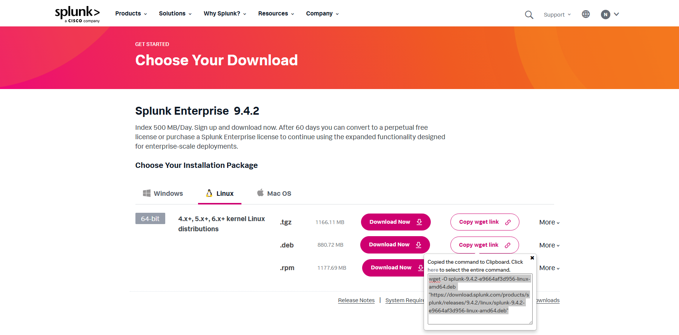Click the 1166.11 MB size text
The image size is (679, 335).
(x=330, y=222)
